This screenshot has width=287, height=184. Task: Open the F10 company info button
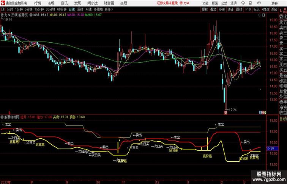click(x=248, y=9)
